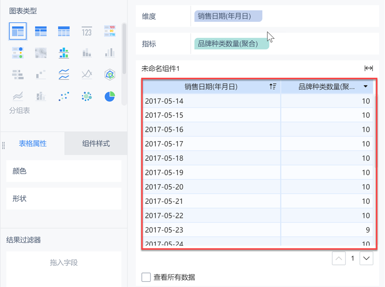Viewport: 385px width, 287px height.
Task: Switch to the 组件样式 tab
Action: point(96,144)
